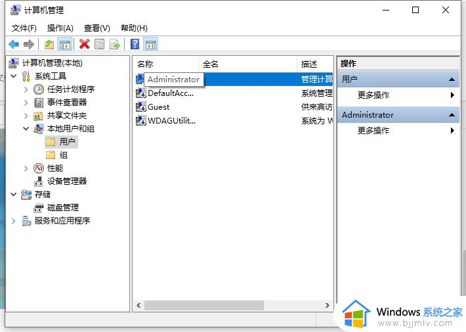Sort by the 全名 column header
The height and width of the screenshot is (332, 466).
tap(247, 64)
